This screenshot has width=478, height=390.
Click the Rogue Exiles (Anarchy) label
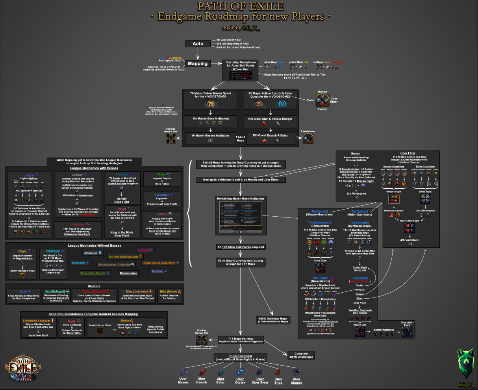pos(161,263)
